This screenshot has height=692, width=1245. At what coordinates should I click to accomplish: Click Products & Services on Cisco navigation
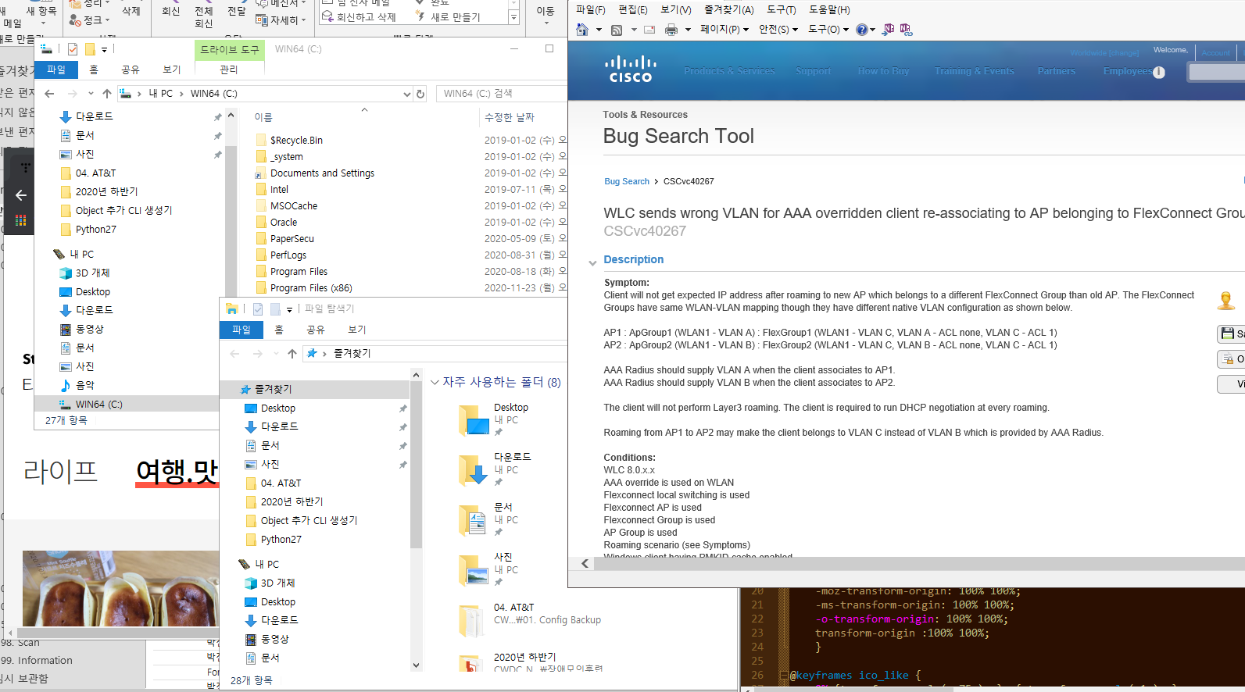tap(729, 71)
